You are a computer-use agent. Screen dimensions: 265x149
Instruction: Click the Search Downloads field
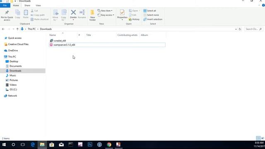253,29
